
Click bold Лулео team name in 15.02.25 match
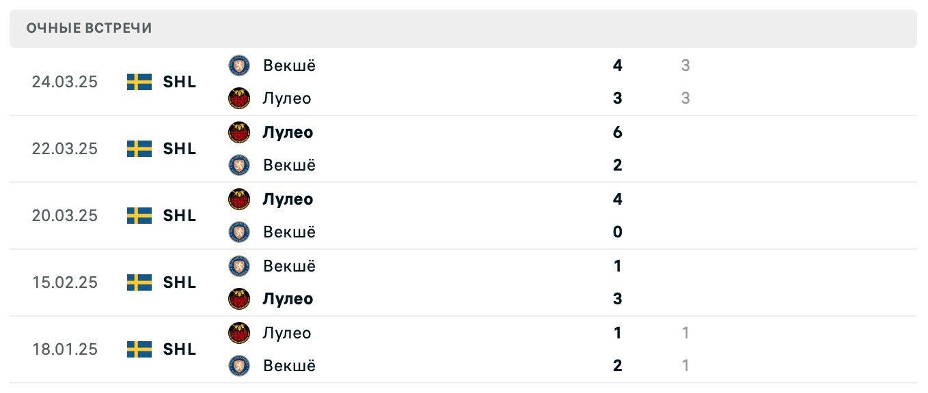coord(288,299)
